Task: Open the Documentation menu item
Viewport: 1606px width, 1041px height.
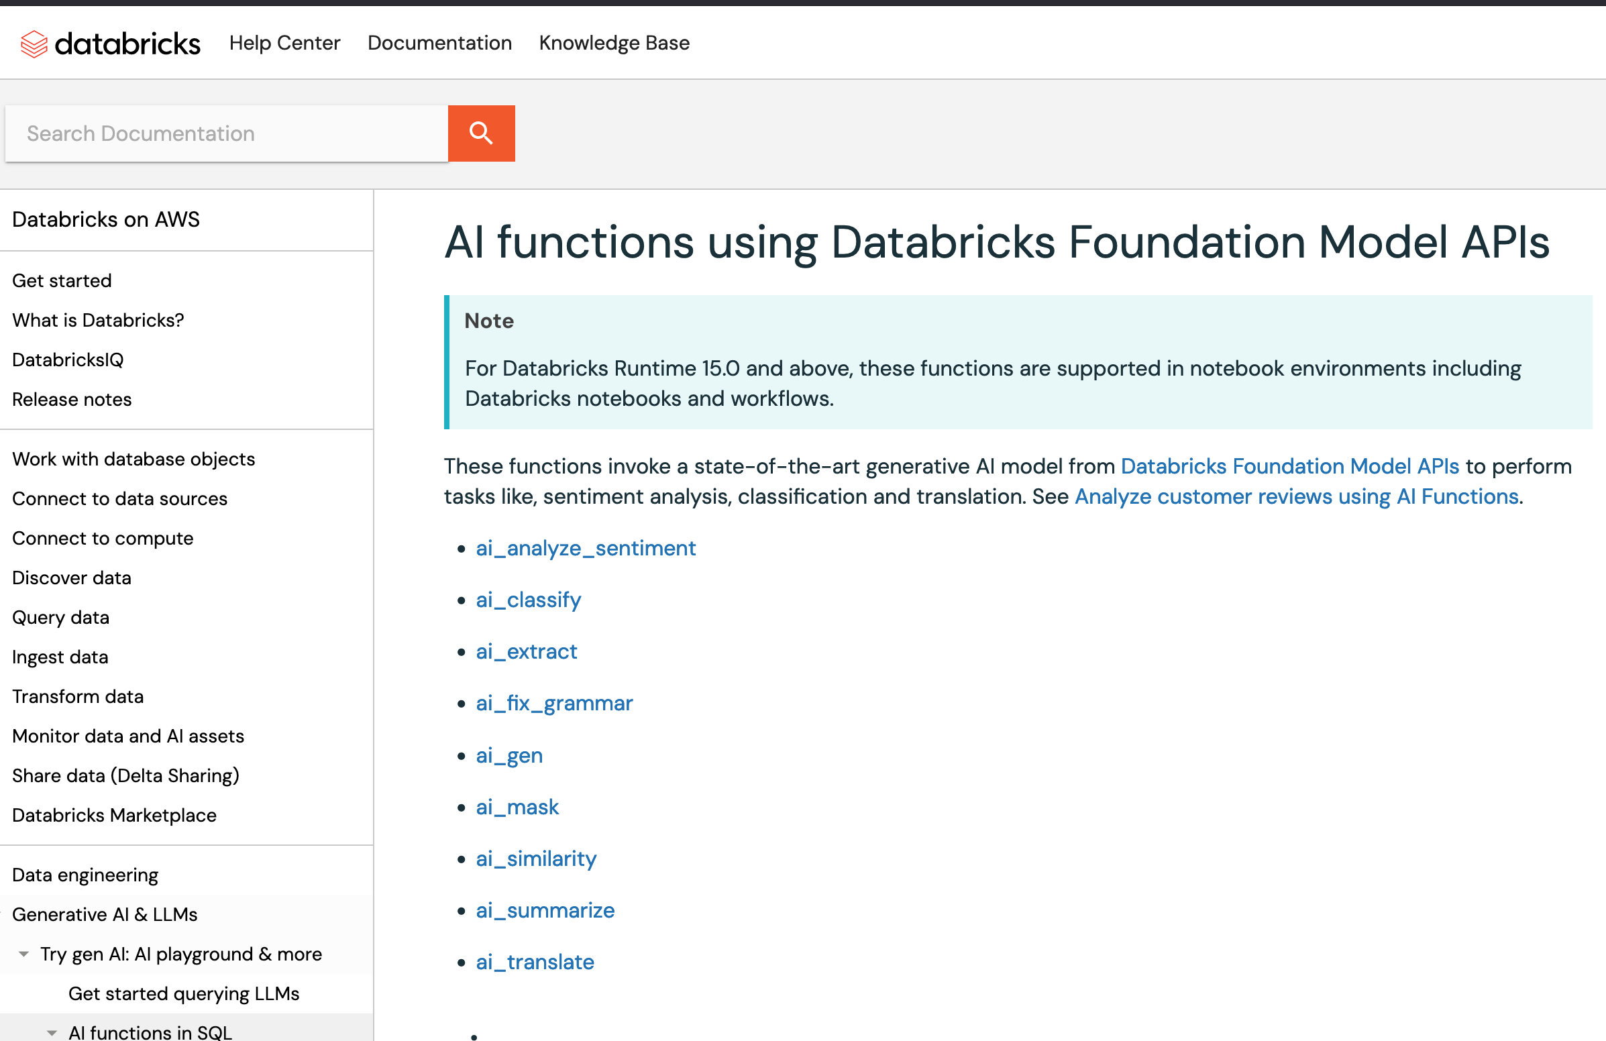Action: click(439, 43)
